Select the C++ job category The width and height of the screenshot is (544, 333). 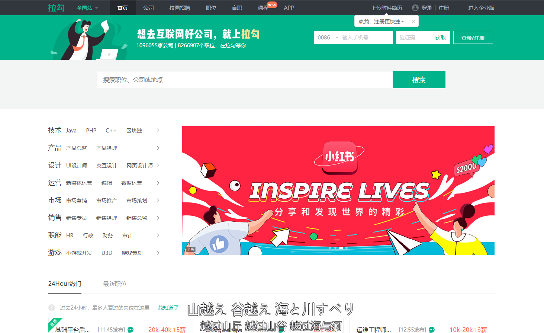tap(111, 131)
